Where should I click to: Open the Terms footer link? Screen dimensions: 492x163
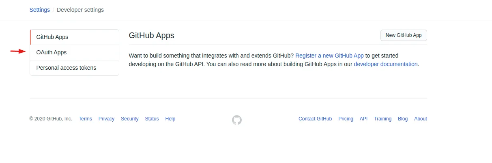85,119
